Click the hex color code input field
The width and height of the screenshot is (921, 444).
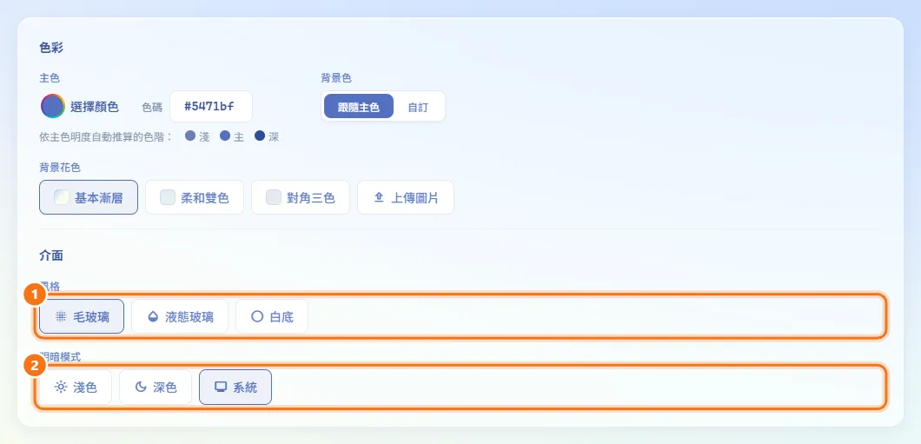(x=211, y=106)
